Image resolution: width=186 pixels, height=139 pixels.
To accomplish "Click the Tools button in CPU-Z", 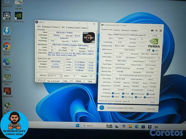I will coord(65,81).
